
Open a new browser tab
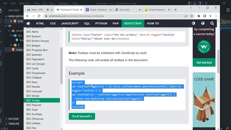click(176, 10)
